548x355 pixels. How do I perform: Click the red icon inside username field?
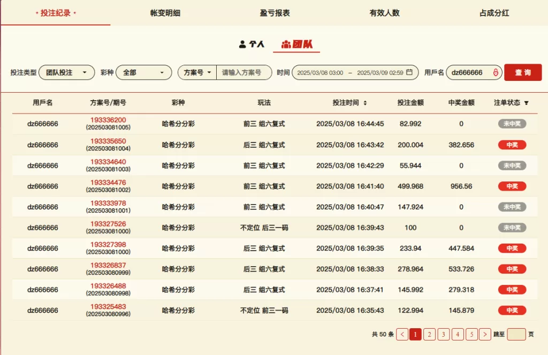(x=496, y=72)
